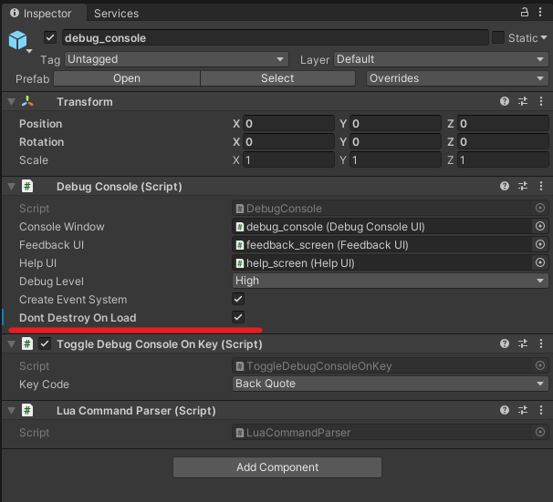Click Position Y value field
This screenshot has width=553, height=502.
click(395, 124)
